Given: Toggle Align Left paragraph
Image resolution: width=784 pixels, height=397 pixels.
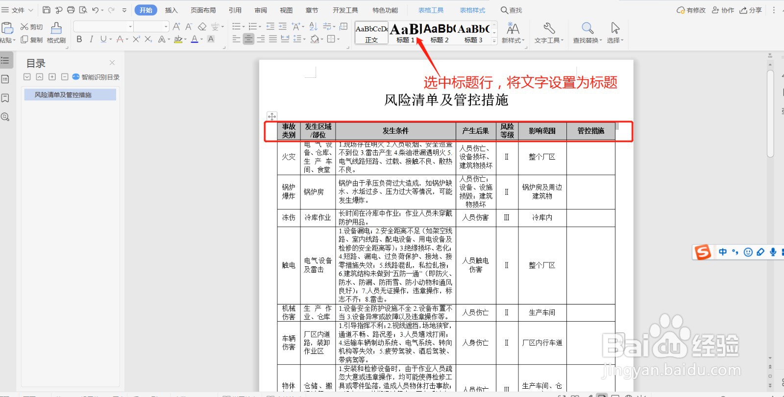Looking at the screenshot, I should click(236, 39).
